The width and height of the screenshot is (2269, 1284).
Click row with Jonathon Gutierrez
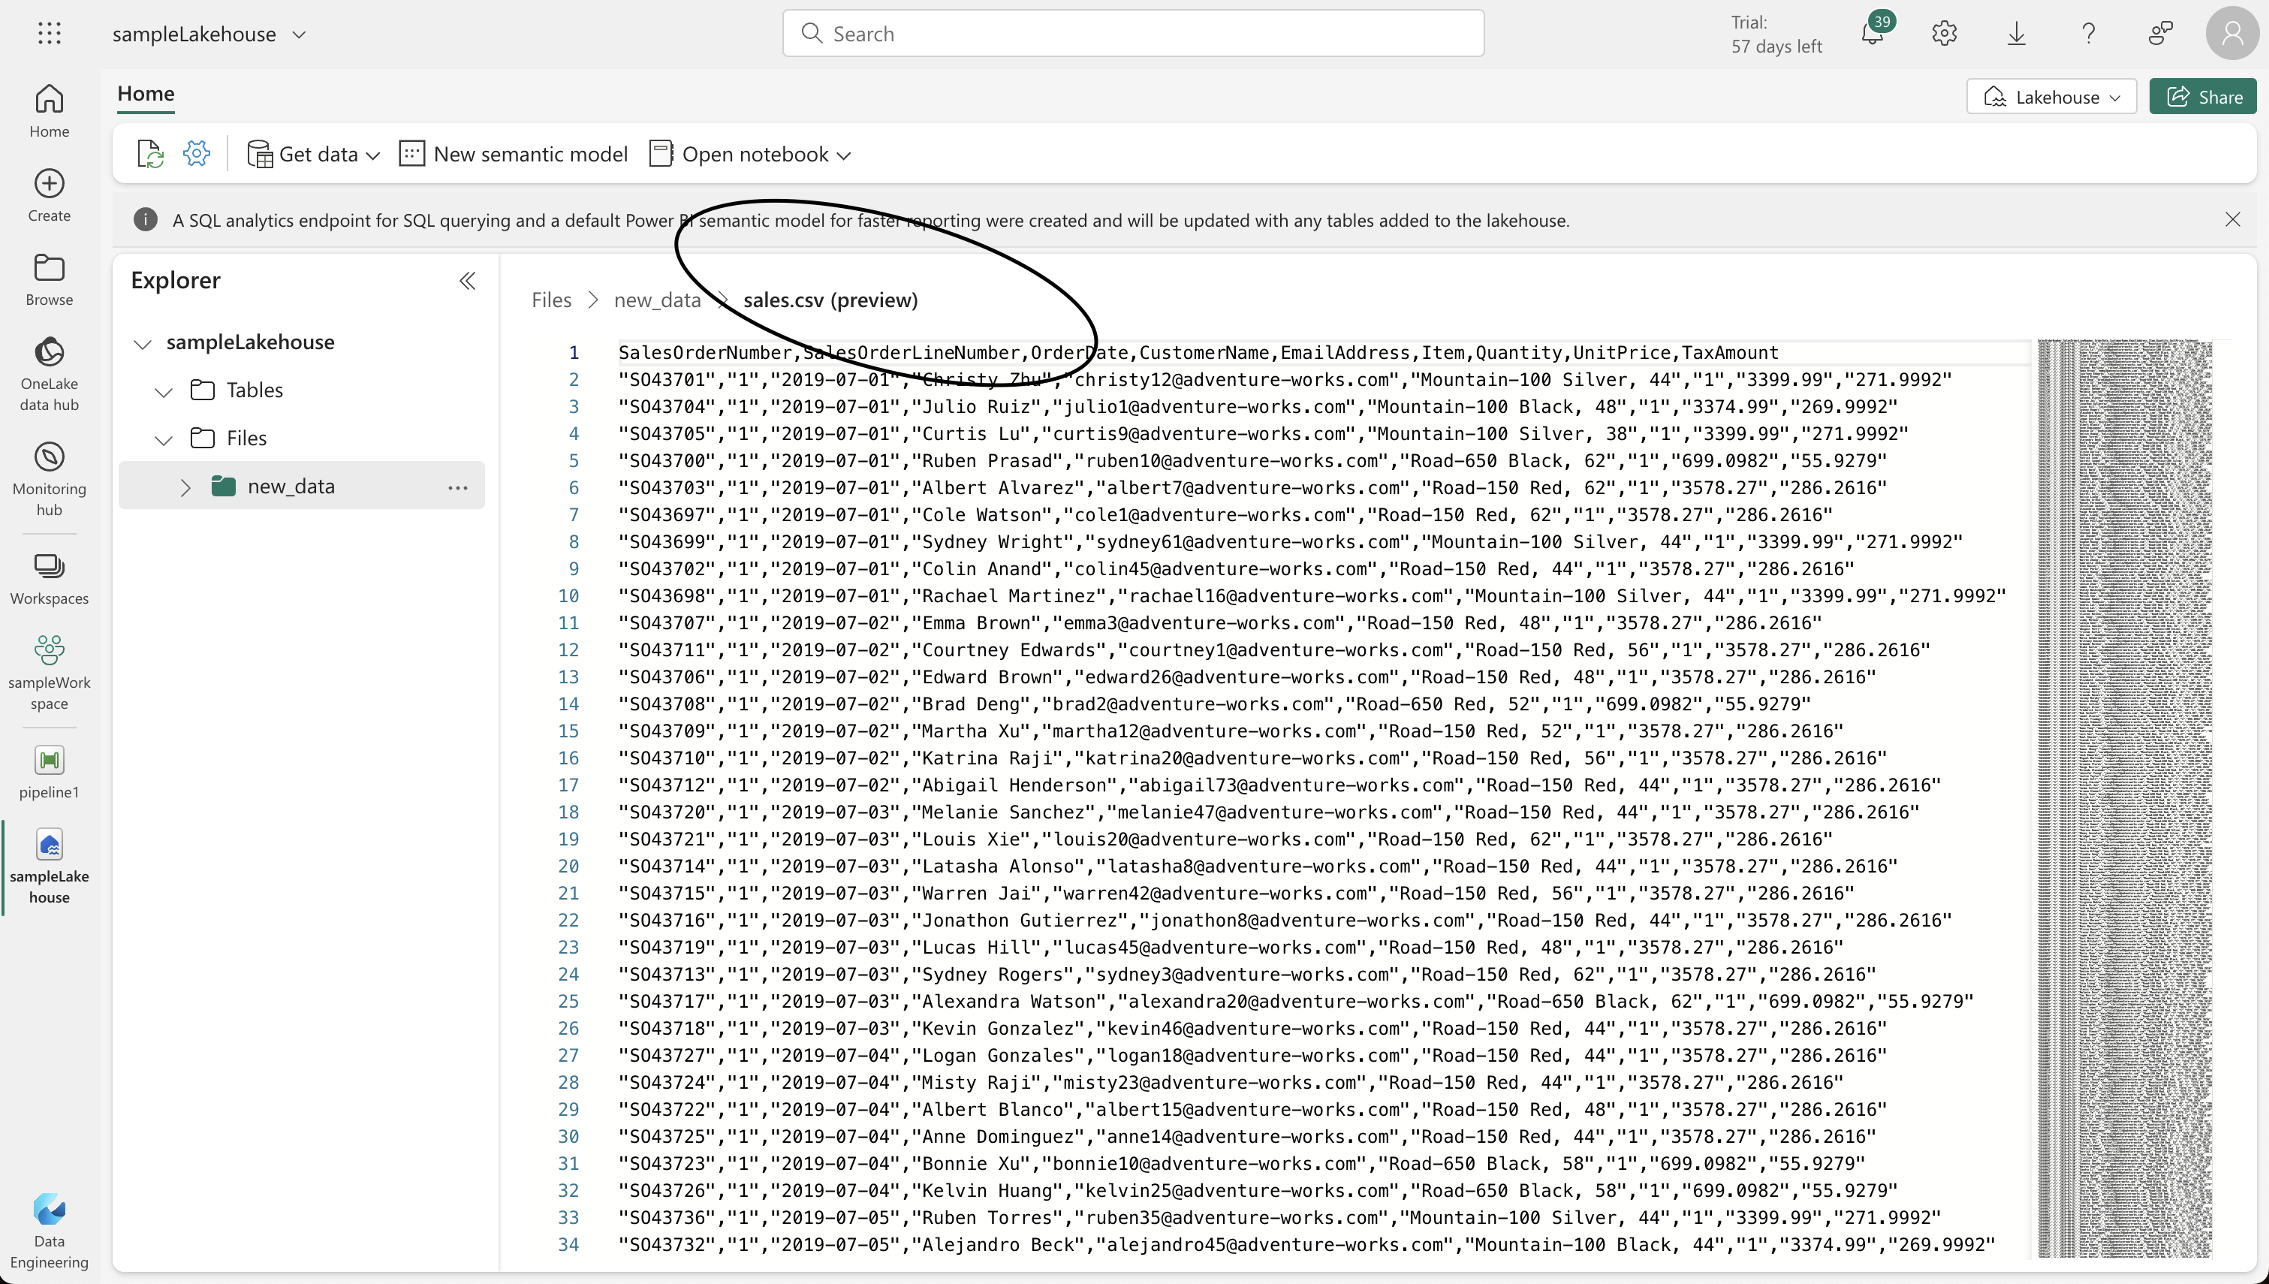pos(1285,920)
